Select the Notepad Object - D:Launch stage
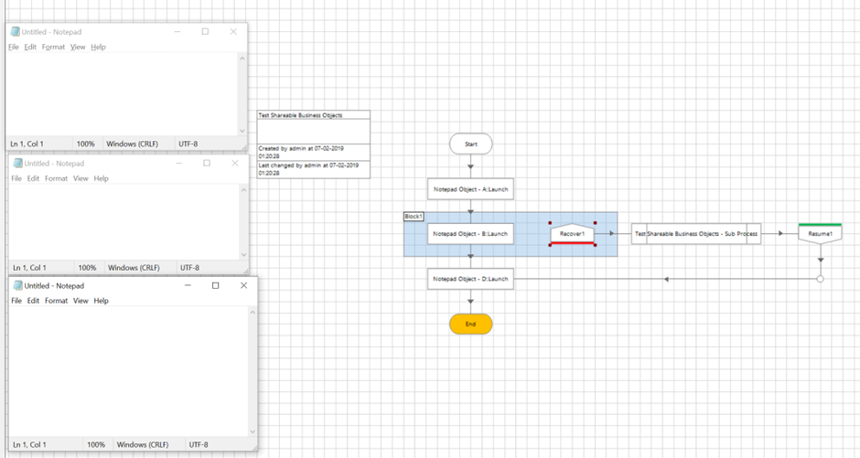Screen dimensions: 860x458 (x=470, y=279)
